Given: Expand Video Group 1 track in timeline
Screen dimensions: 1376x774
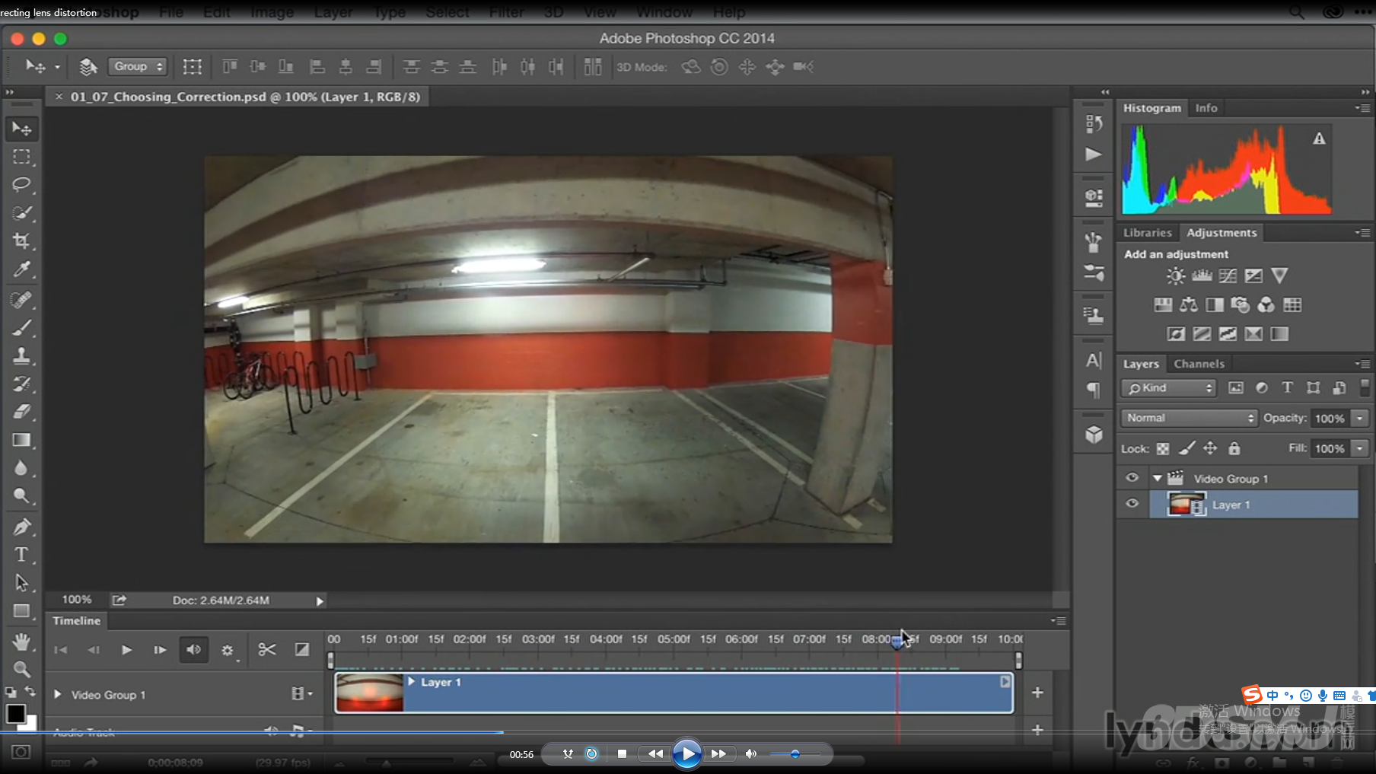Looking at the screenshot, I should [x=57, y=694].
